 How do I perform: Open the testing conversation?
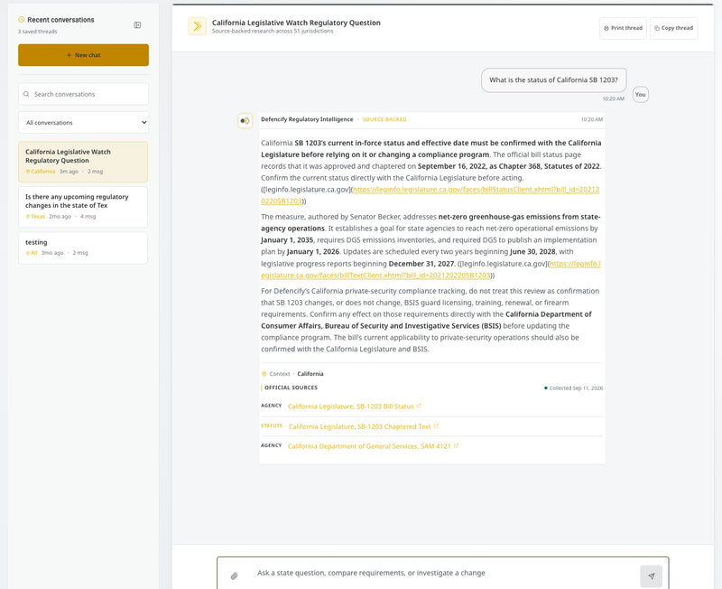83,248
